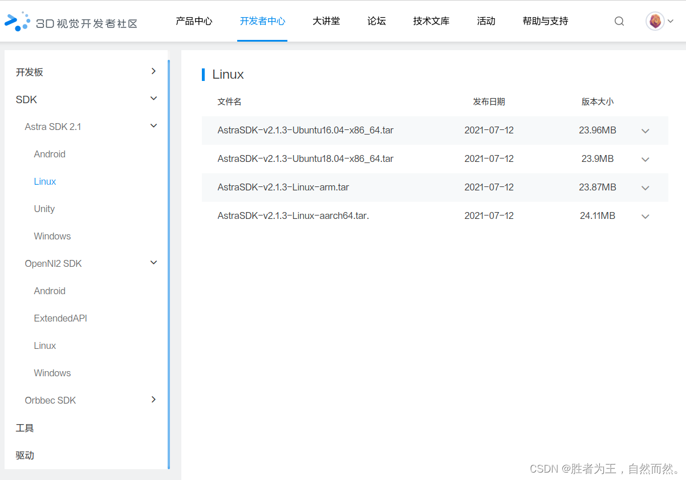The width and height of the screenshot is (686, 480).
Task: Open Android under Astra SDK 2.1
Action: coord(50,154)
